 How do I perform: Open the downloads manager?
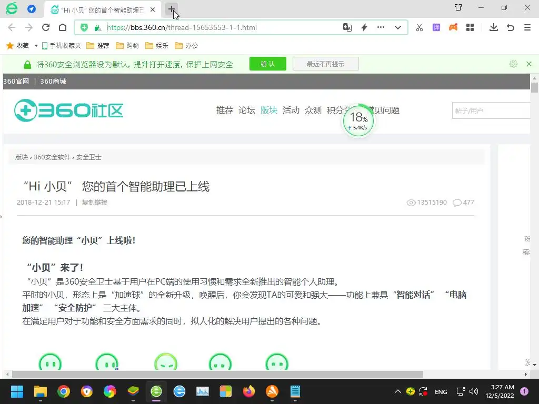point(494,27)
